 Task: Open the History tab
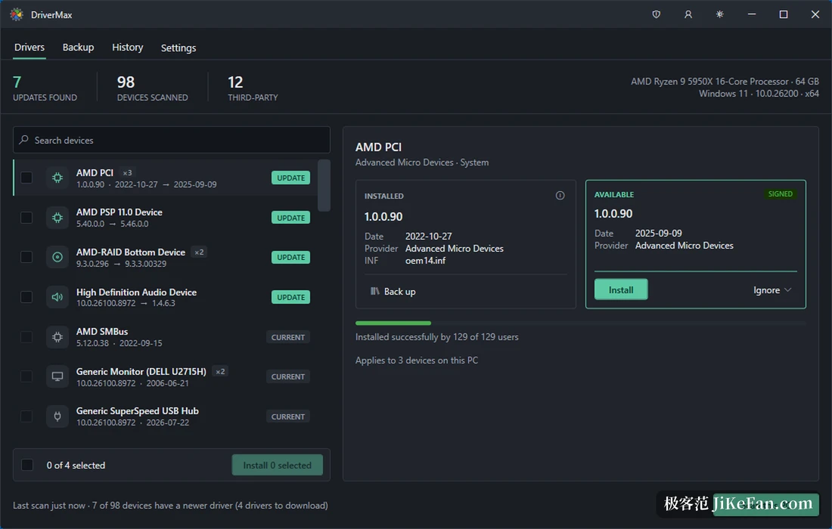click(127, 47)
